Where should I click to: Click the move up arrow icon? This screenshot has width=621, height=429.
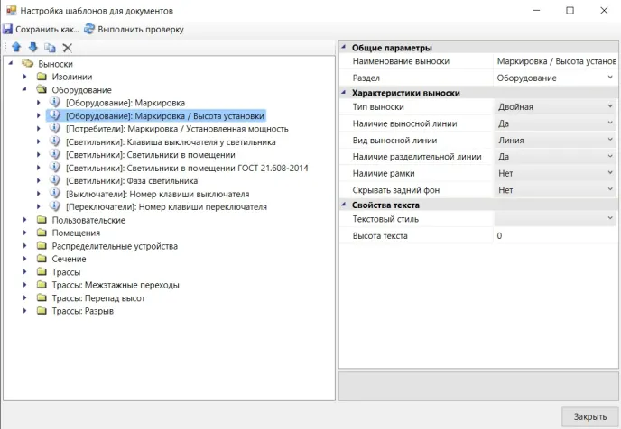point(15,47)
